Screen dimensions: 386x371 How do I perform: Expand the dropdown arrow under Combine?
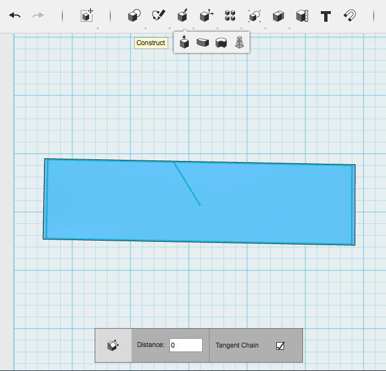click(289, 28)
